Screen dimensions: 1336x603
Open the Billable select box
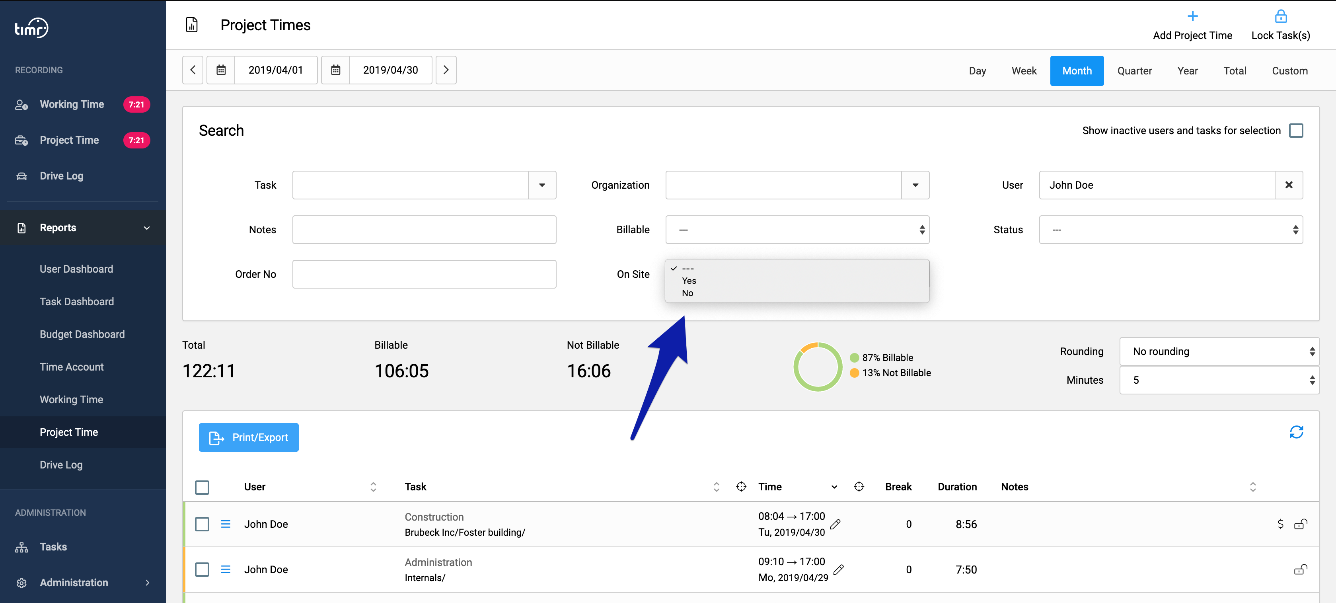(797, 229)
